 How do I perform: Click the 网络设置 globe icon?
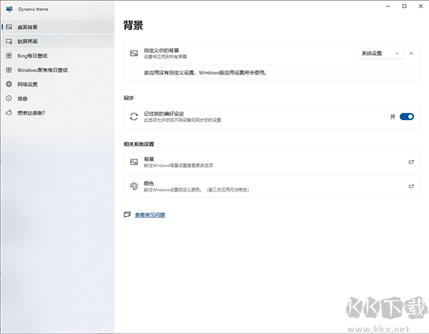tap(9, 84)
